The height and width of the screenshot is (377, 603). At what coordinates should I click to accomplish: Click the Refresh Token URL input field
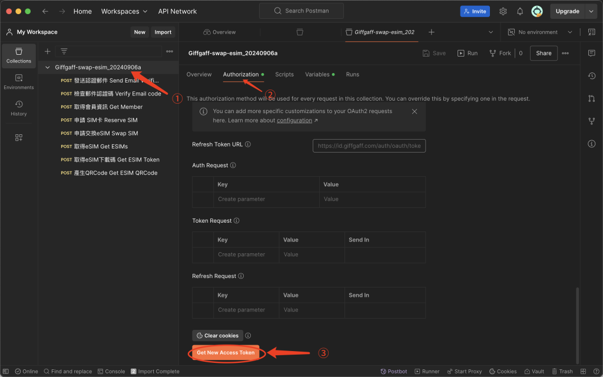pyautogui.click(x=369, y=146)
